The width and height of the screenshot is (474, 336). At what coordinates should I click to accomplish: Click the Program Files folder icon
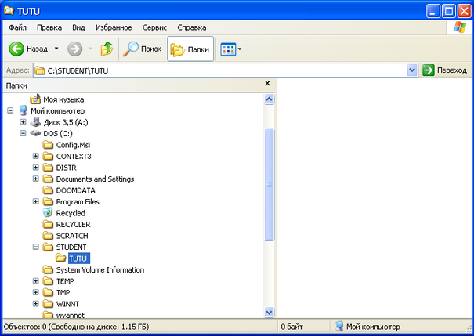pos(48,201)
